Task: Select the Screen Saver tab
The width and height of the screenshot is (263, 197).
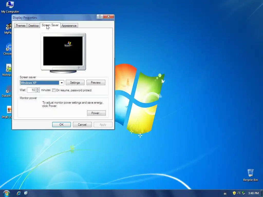Action: point(50,25)
